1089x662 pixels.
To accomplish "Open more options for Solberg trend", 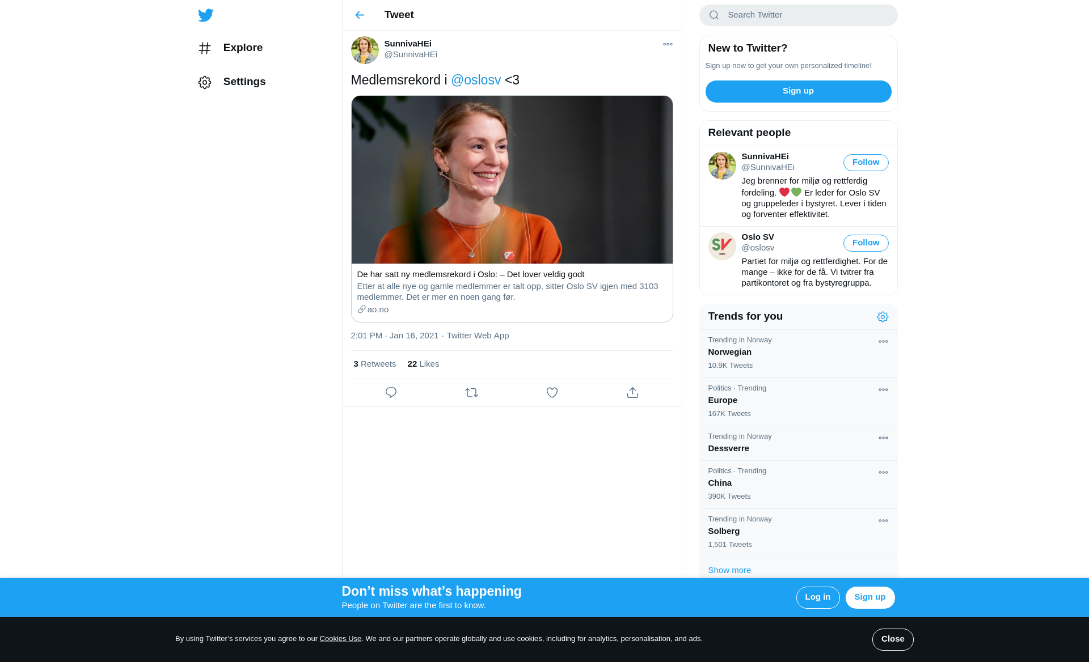I will point(883,521).
